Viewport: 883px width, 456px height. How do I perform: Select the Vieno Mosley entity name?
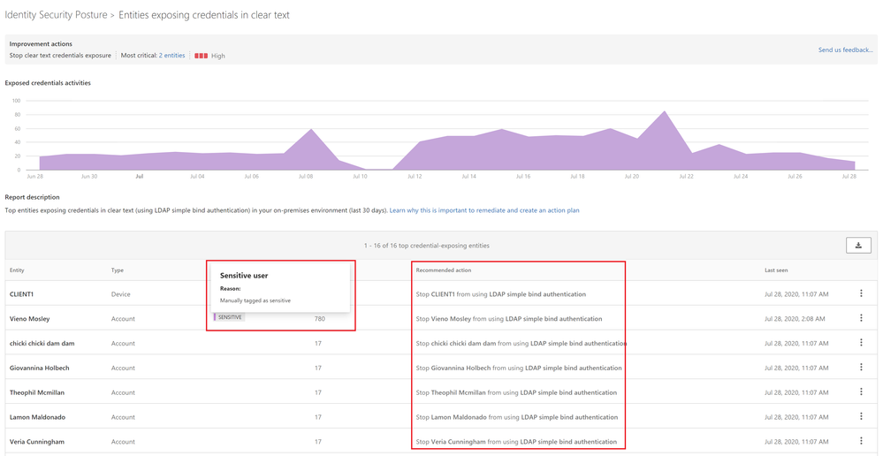coord(30,319)
